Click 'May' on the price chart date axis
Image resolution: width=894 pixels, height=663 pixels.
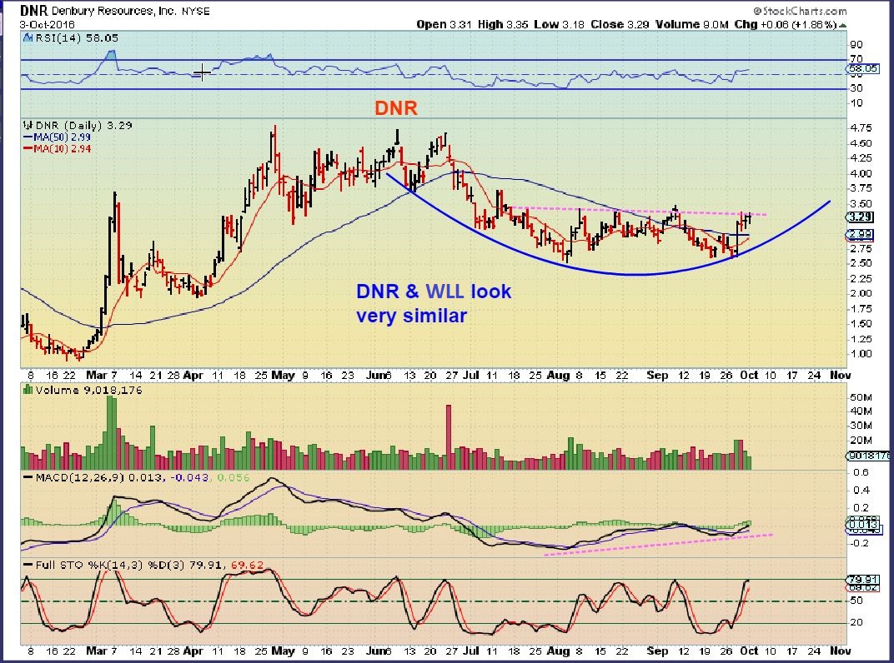coord(283,376)
